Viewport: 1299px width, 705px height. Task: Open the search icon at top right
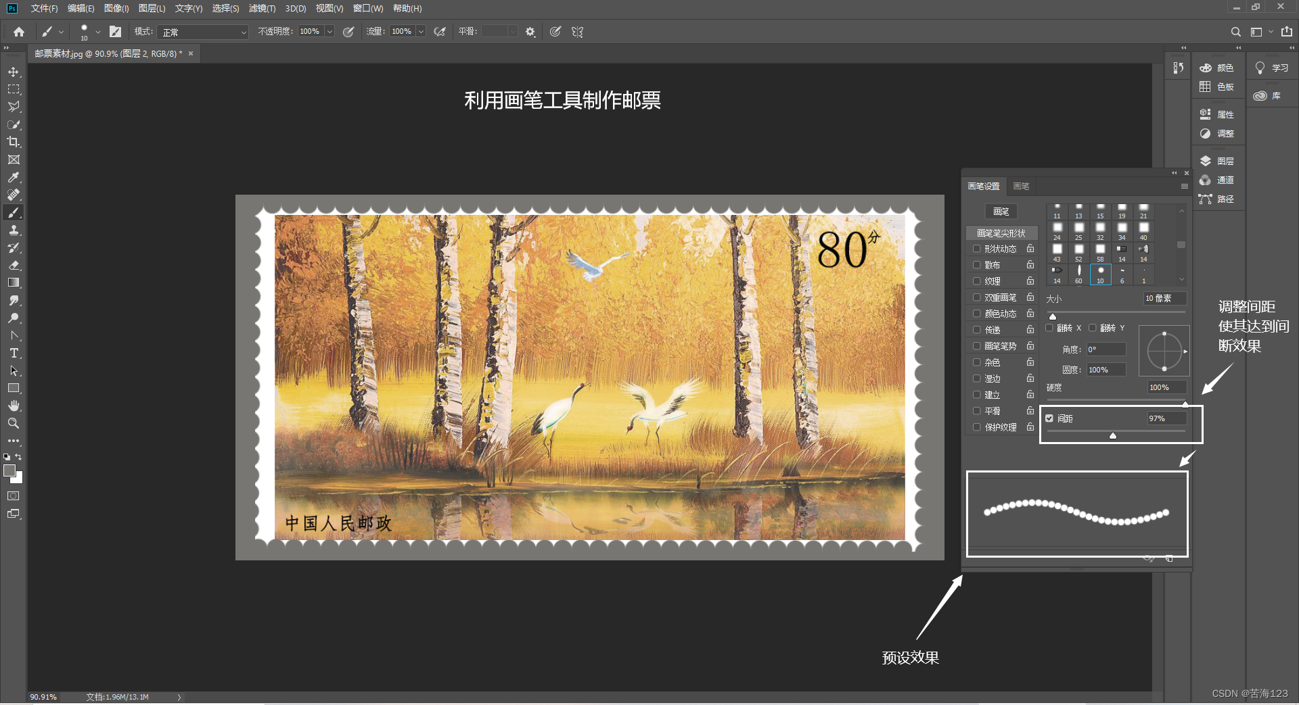tap(1235, 32)
